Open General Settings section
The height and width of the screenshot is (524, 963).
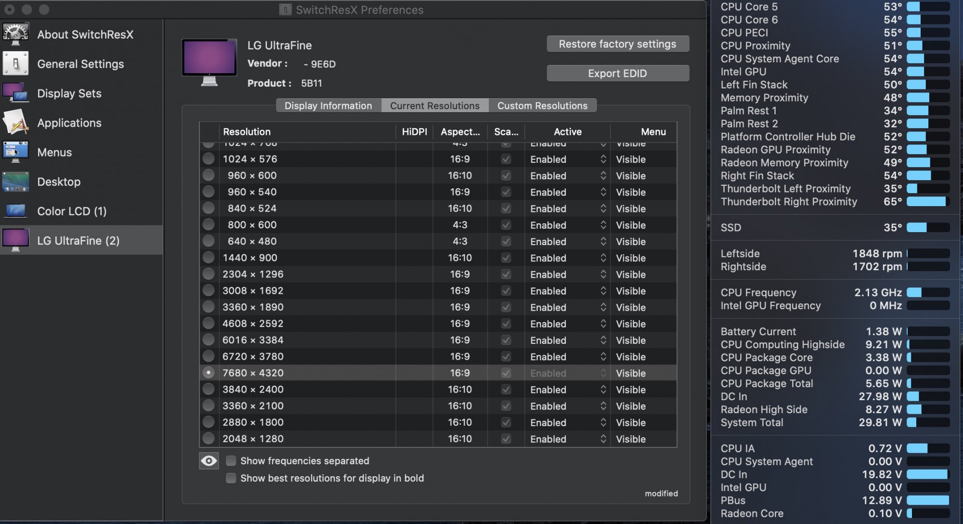pyautogui.click(x=82, y=64)
